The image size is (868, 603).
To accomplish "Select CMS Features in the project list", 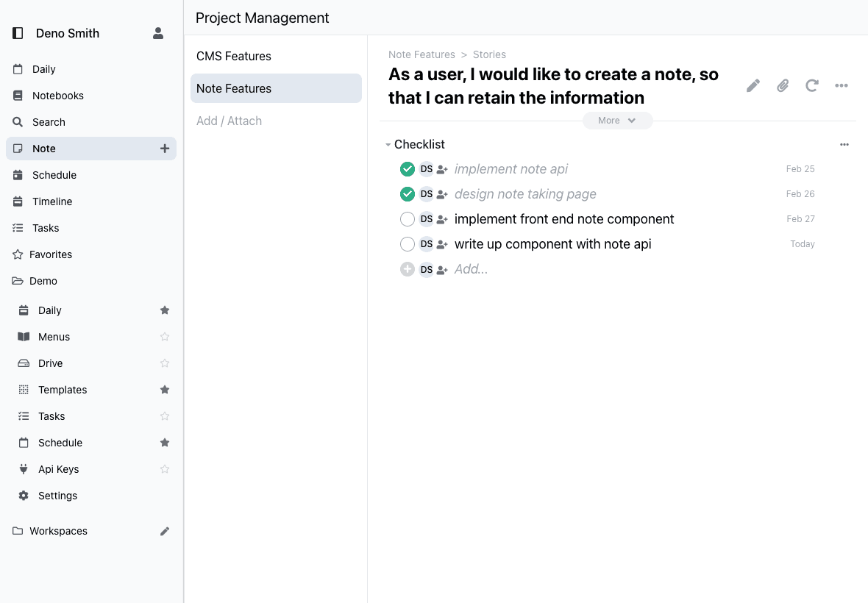I will 276,56.
